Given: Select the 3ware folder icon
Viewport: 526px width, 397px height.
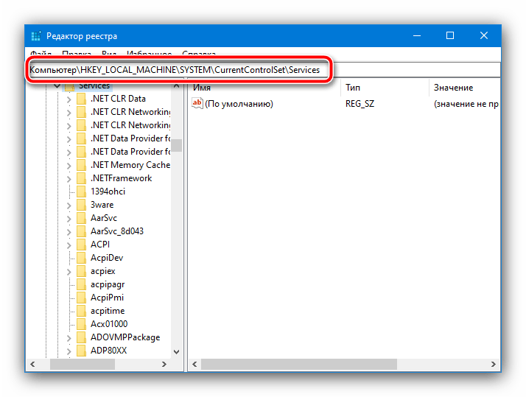Looking at the screenshot, I should pos(82,205).
